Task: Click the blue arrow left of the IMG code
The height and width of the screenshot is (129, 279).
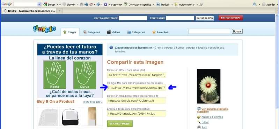Action: [104, 87]
